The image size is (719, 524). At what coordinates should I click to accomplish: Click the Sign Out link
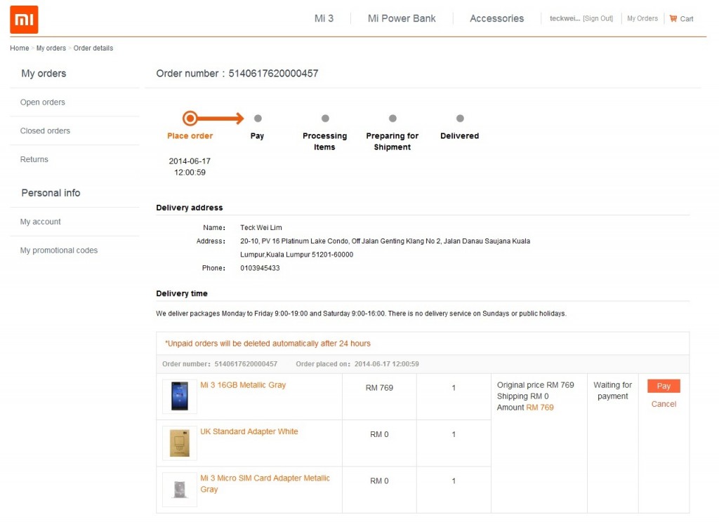click(x=598, y=18)
